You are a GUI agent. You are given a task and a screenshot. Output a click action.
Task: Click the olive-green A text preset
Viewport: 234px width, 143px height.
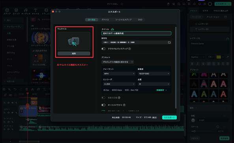tap(204, 94)
